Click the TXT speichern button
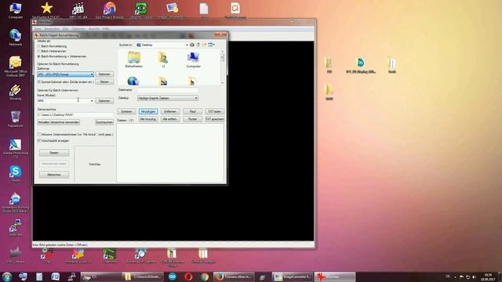Image resolution: width=502 pixels, height=282 pixels. click(214, 119)
